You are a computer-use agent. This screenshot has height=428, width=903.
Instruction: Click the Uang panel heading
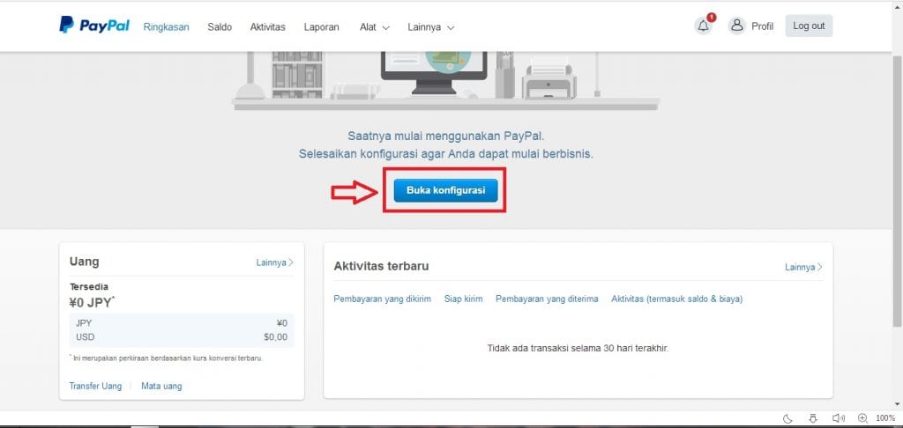84,262
